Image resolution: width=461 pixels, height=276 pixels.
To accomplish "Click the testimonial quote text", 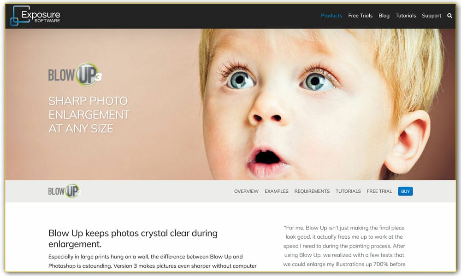I will pos(344,246).
